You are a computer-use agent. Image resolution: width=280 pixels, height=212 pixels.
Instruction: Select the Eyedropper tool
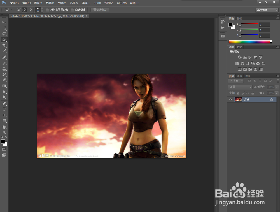tap(4, 51)
